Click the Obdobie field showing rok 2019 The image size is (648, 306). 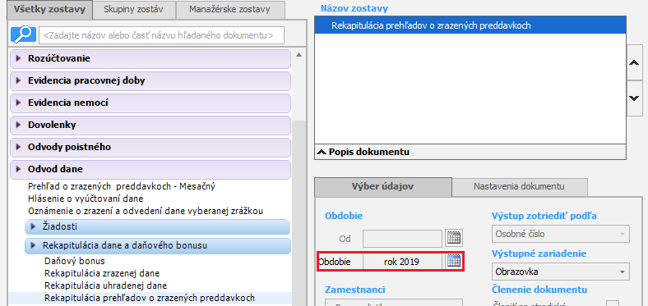(x=402, y=262)
